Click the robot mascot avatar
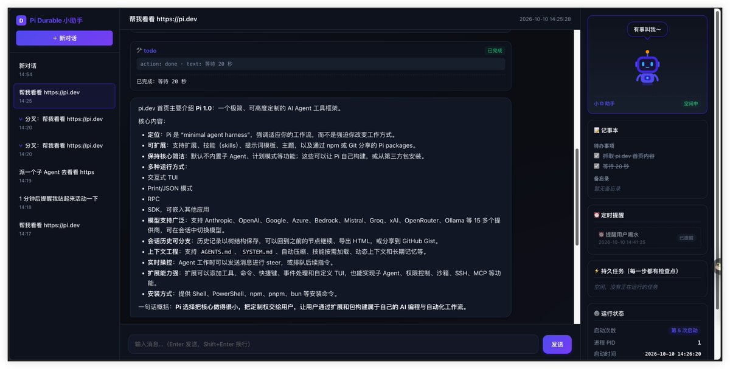 (647, 67)
